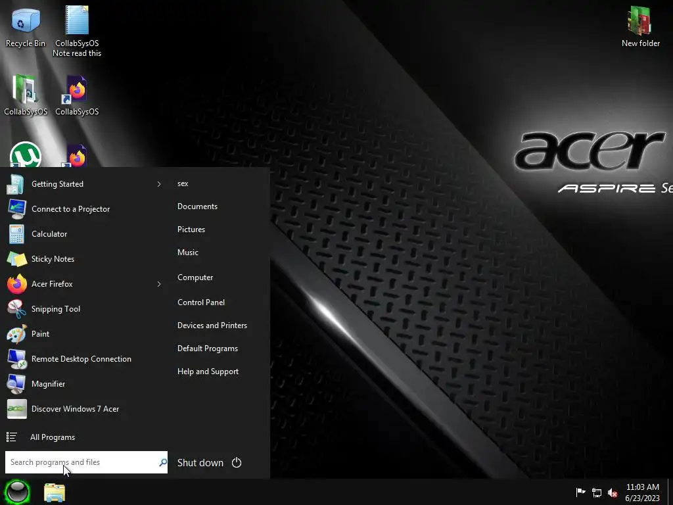The image size is (673, 505).
Task: Click the Discover Windows 7 Acer icon
Action: pos(16,409)
